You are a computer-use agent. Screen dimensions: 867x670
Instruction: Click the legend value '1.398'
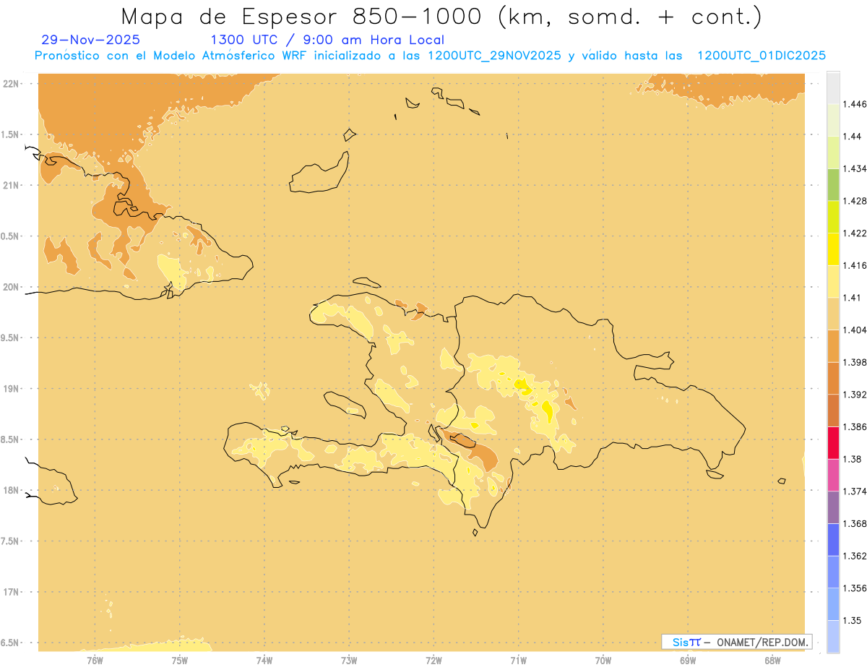tap(855, 361)
